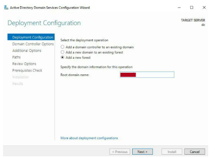Click the wizard app icon in title bar
Viewport: 217px width, 158px height.
click(6, 8)
